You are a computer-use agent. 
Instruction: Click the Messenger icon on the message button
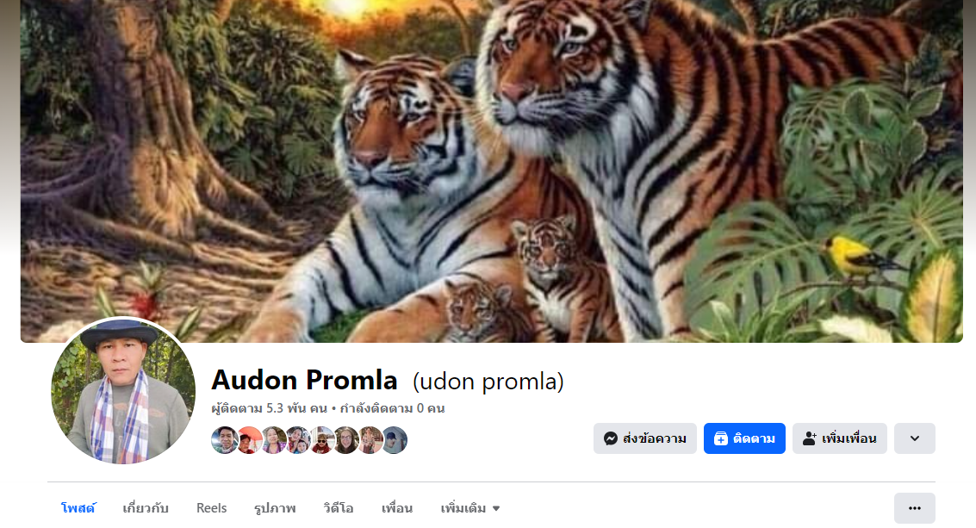pos(611,438)
